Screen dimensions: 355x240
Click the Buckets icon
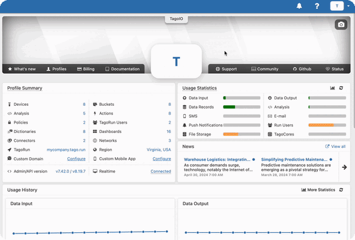point(95,104)
